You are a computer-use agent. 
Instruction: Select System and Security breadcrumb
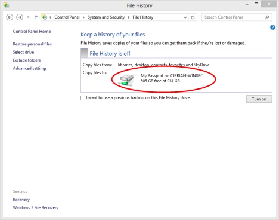(x=106, y=17)
